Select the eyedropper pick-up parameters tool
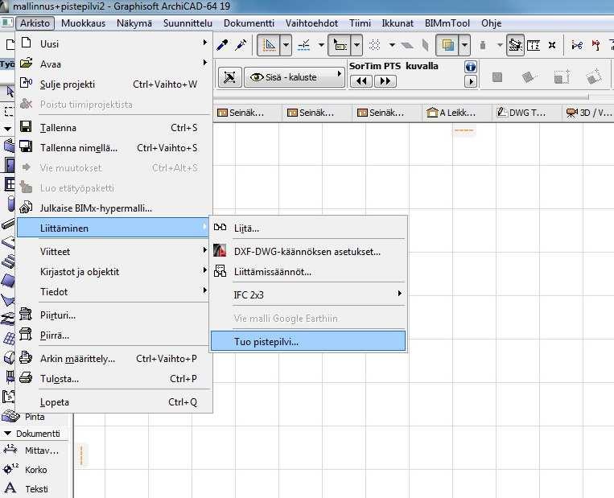The height and width of the screenshot is (498, 614). click(222, 45)
